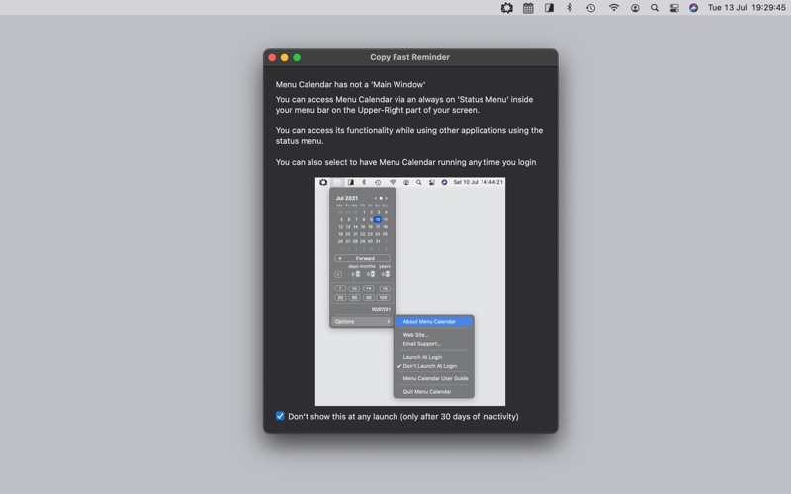Open the Bluetooth menu

point(570,8)
